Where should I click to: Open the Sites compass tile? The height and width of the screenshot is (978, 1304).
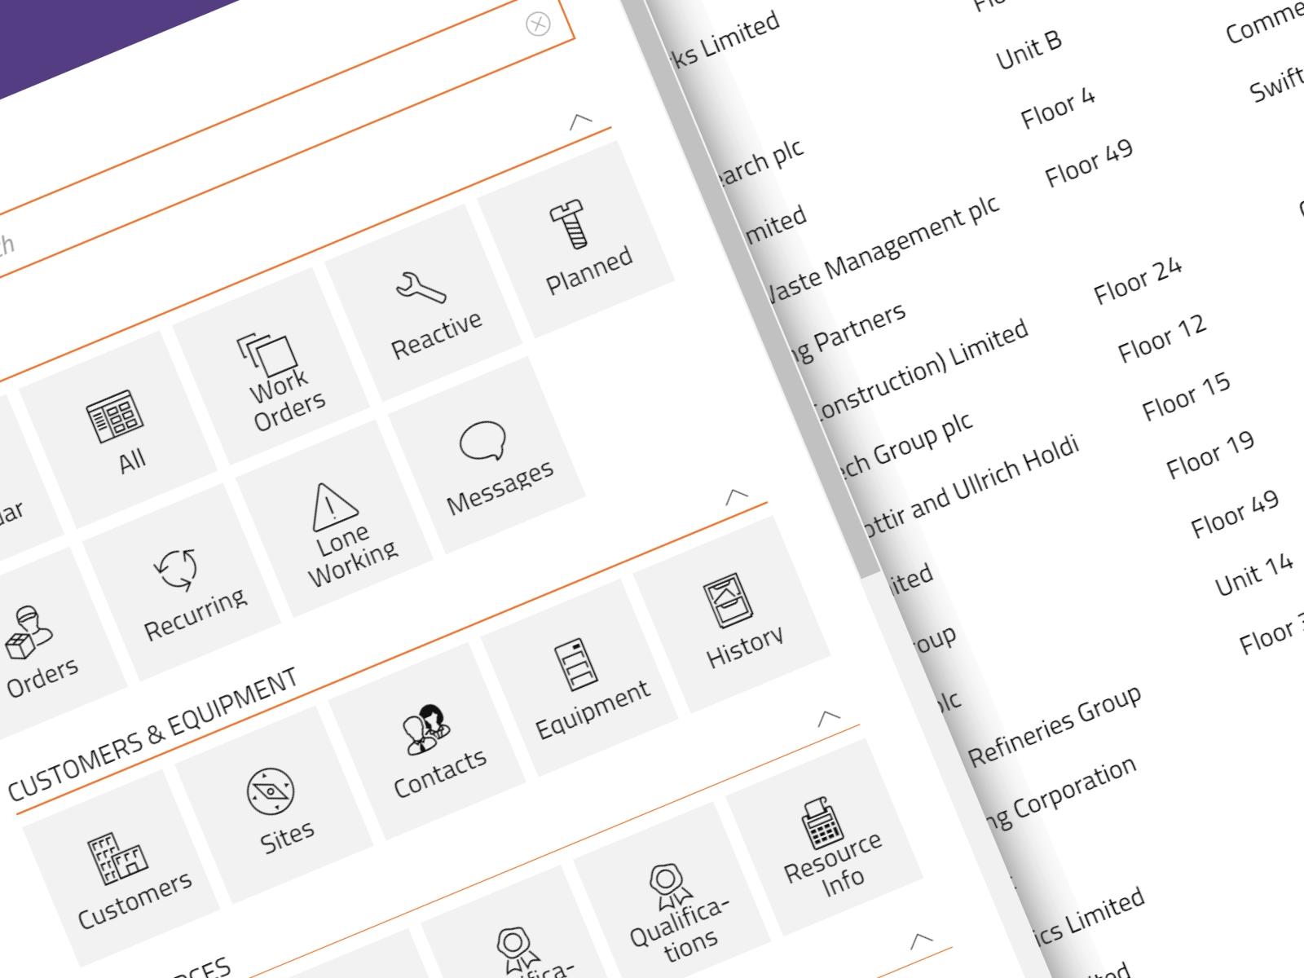274,805
